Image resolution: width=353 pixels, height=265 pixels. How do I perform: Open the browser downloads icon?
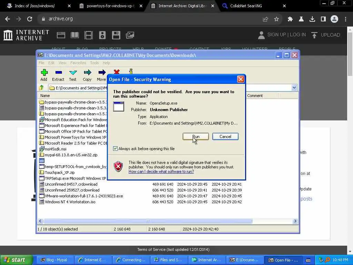(312, 19)
